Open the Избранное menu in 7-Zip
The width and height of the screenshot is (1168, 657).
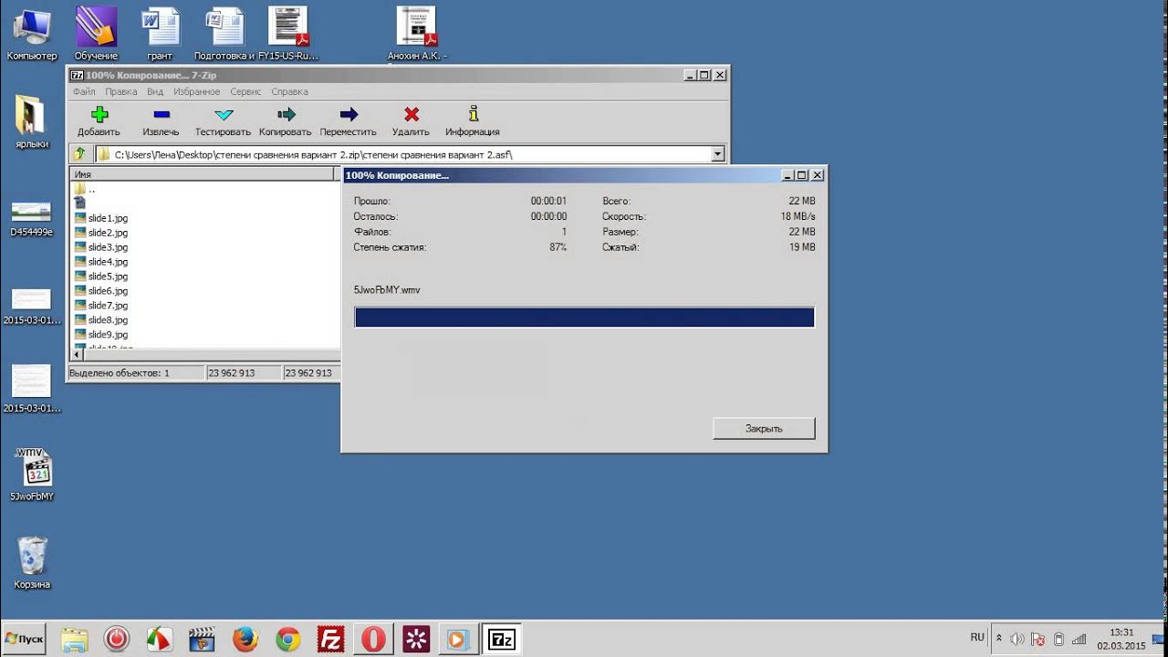point(196,91)
